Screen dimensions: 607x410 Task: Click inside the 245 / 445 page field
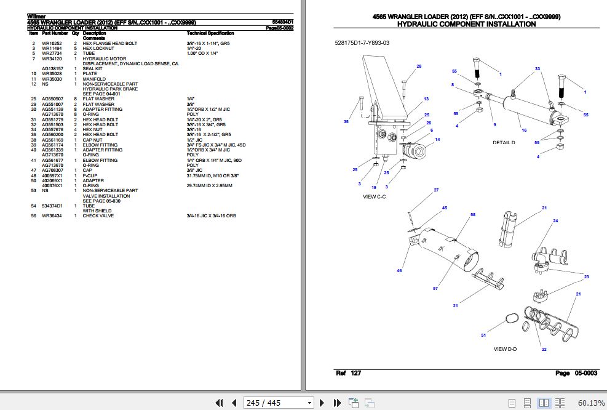click(x=271, y=403)
